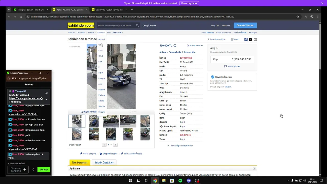Image resolution: width=327 pixels, height=184 pixels.
Task: Click Ekspertiz Yaptır link
Action: pos(108,154)
